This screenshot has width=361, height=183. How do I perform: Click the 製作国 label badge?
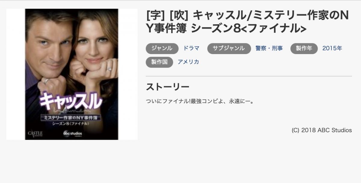point(159,62)
